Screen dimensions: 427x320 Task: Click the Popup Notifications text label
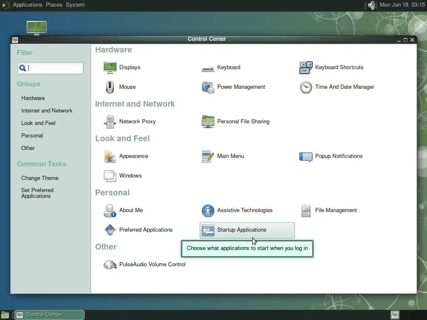click(x=339, y=156)
